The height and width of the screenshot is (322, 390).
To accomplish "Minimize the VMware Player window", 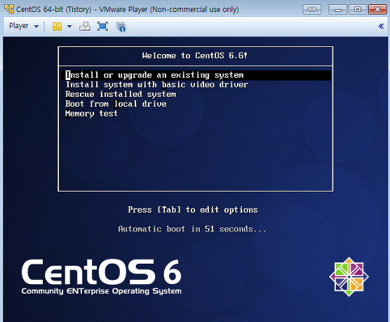I will tap(338, 9).
